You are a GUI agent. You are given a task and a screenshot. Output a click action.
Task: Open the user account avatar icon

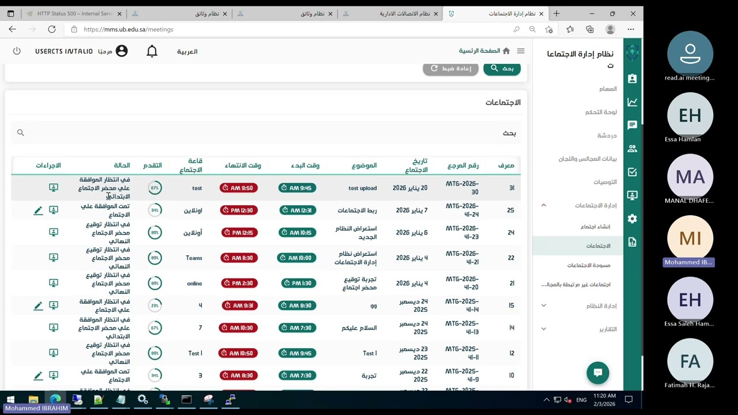(122, 51)
